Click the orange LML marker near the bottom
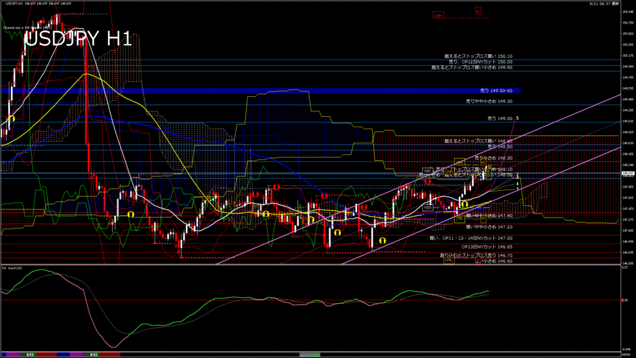Image resolution: width=636 pixels, height=358 pixels. pos(448,260)
